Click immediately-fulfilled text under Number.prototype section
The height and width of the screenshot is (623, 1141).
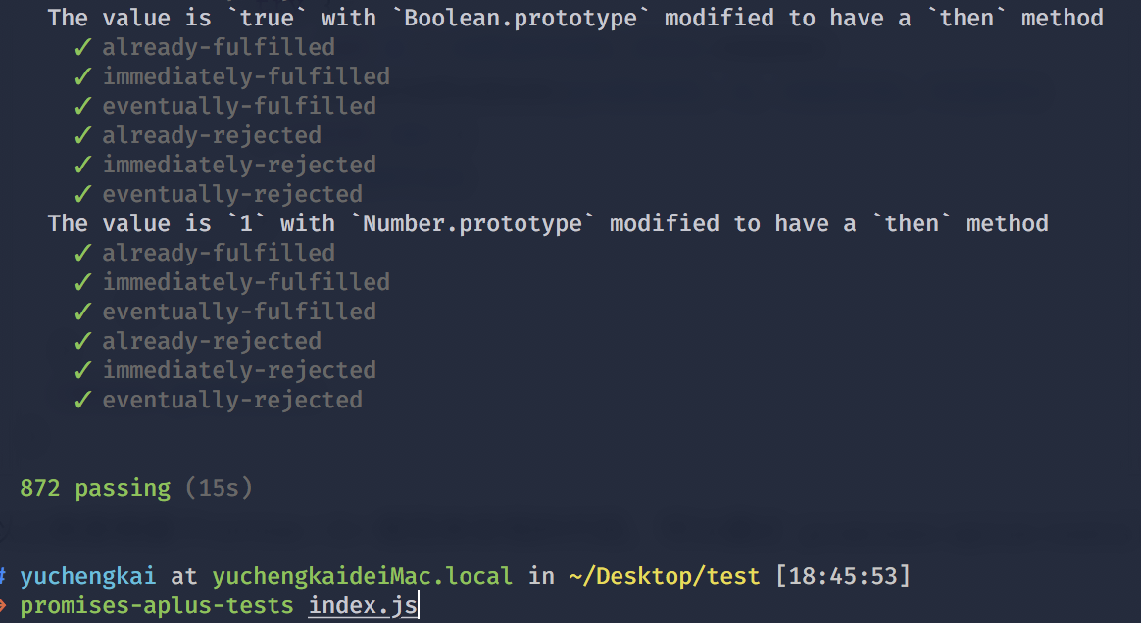tap(247, 282)
